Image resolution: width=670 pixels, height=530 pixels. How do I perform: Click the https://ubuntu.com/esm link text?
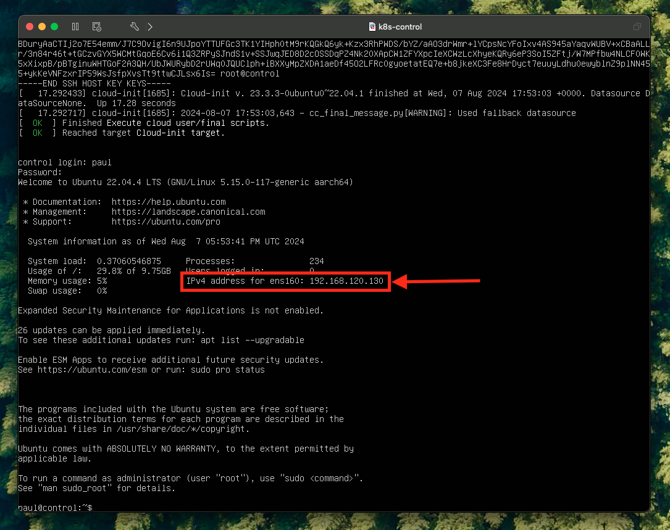[91, 370]
